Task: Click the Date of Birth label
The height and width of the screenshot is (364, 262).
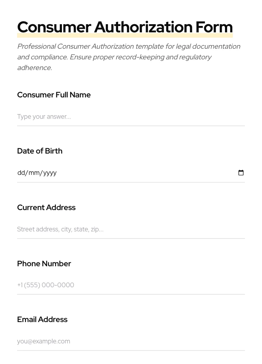Action: pyautogui.click(x=40, y=151)
